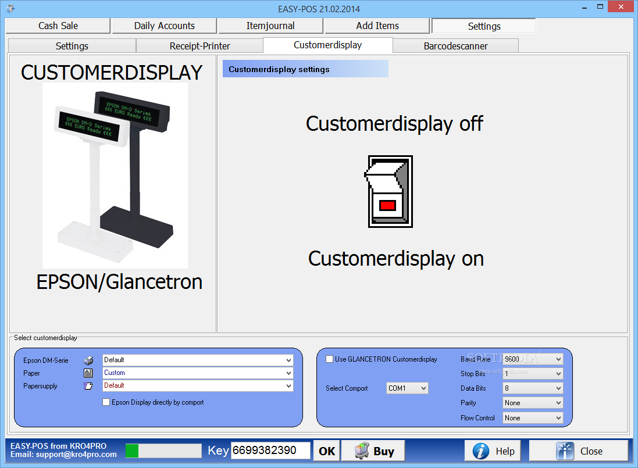The width and height of the screenshot is (638, 468).
Task: Click the Buy button
Action: (x=373, y=451)
